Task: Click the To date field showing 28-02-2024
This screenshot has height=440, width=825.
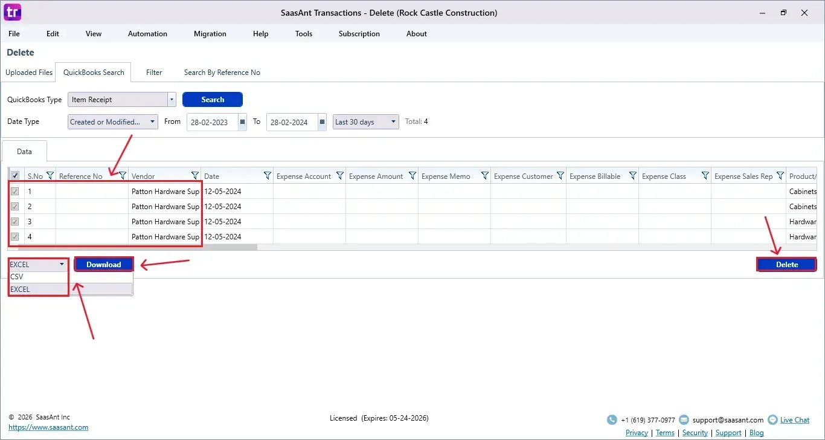Action: (292, 122)
